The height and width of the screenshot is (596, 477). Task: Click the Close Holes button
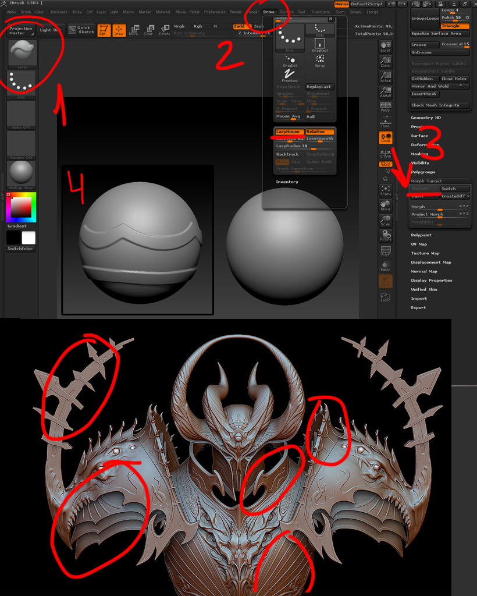pos(455,79)
